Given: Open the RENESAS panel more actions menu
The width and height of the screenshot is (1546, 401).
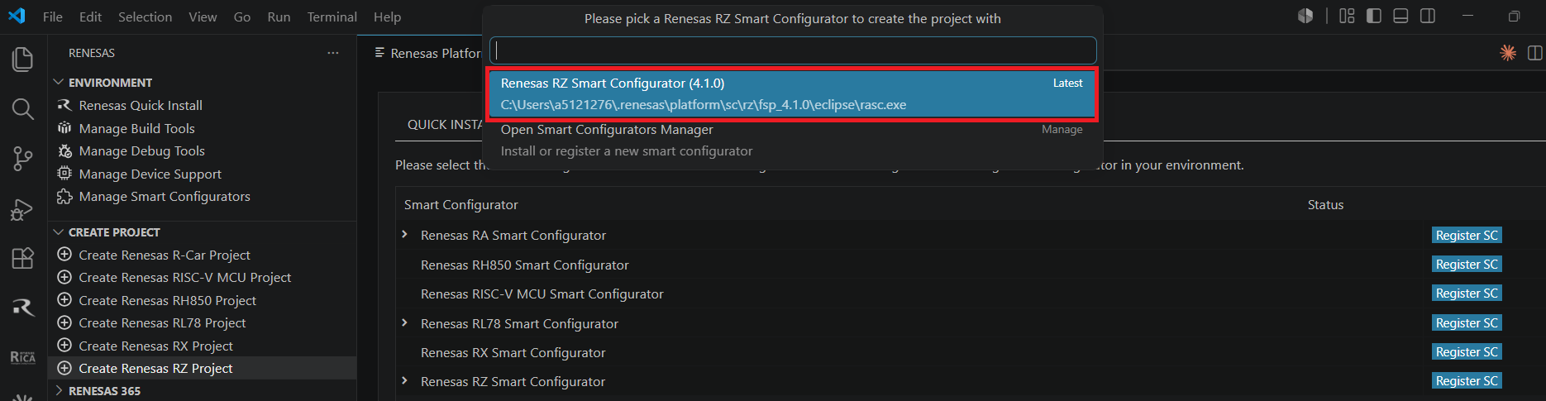Looking at the screenshot, I should (x=333, y=53).
